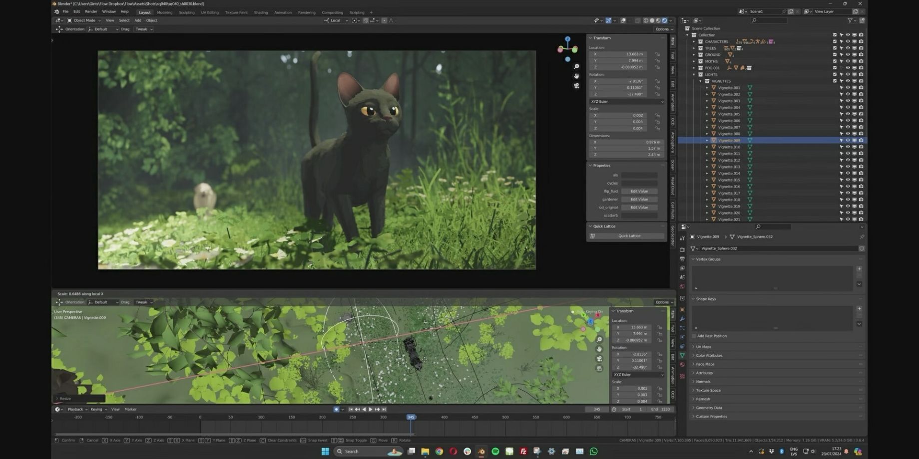This screenshot has width=919, height=459.
Task: Expand the CHARACTERS collection
Action: click(x=694, y=41)
